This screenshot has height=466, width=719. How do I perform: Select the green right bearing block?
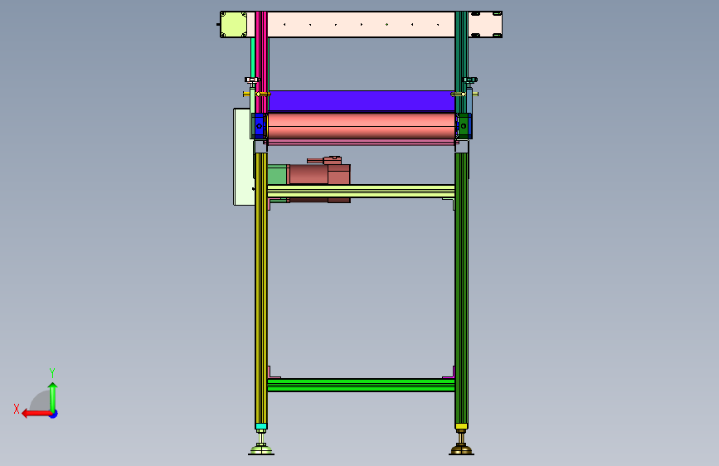tap(464, 126)
